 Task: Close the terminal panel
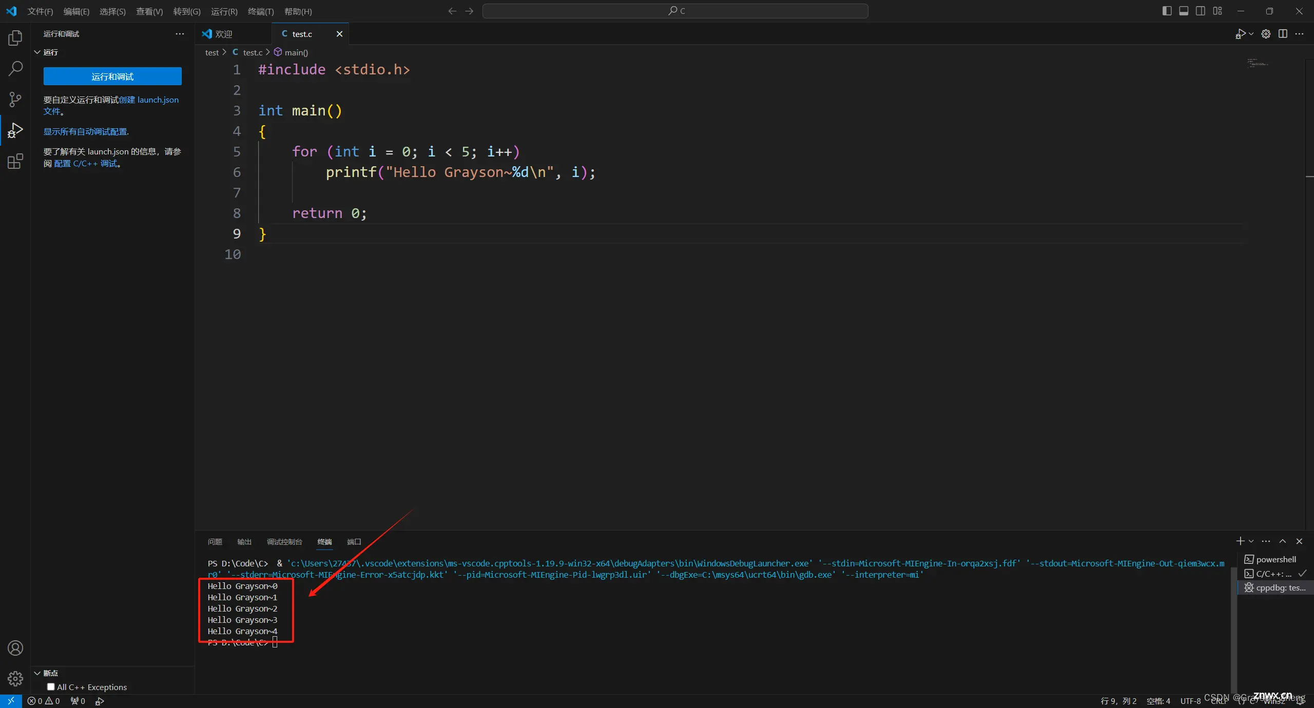1299,541
